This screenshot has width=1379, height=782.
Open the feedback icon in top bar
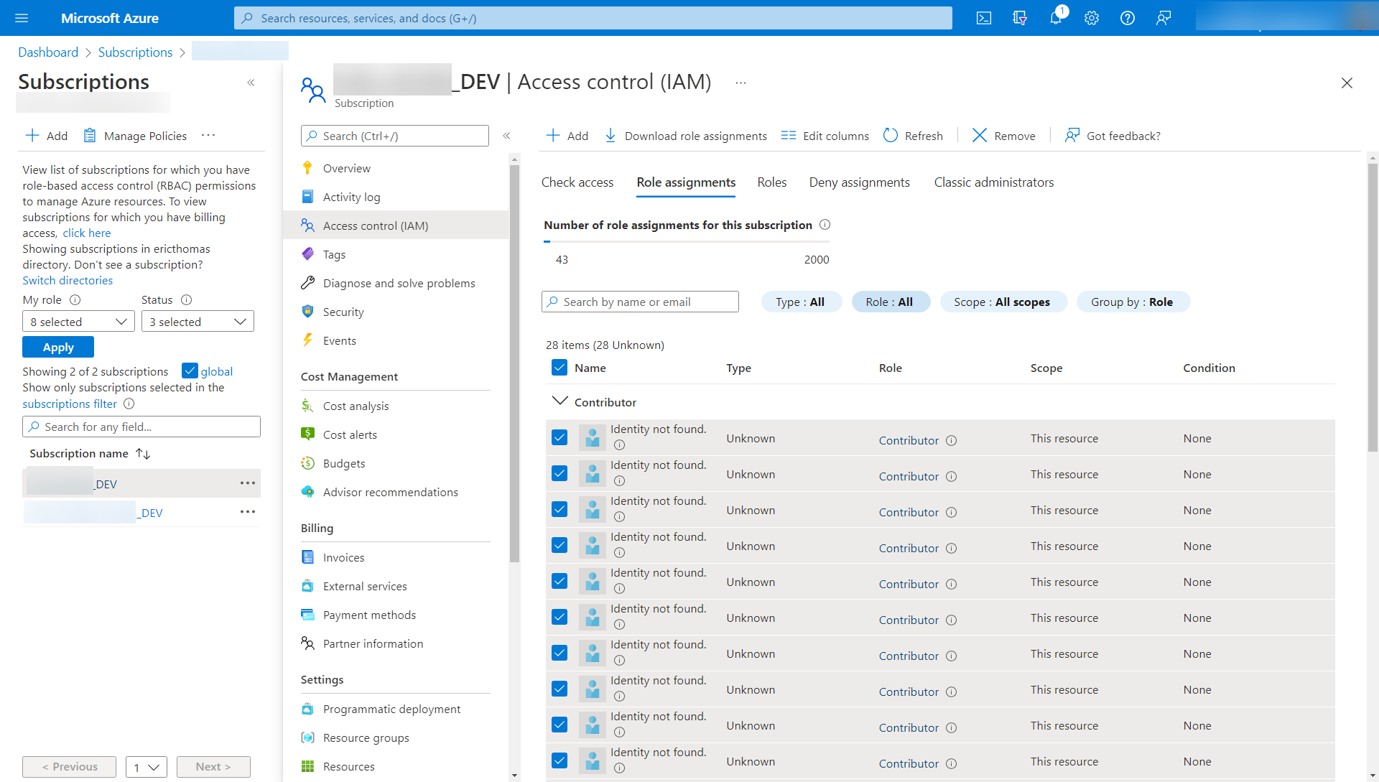click(x=1164, y=18)
